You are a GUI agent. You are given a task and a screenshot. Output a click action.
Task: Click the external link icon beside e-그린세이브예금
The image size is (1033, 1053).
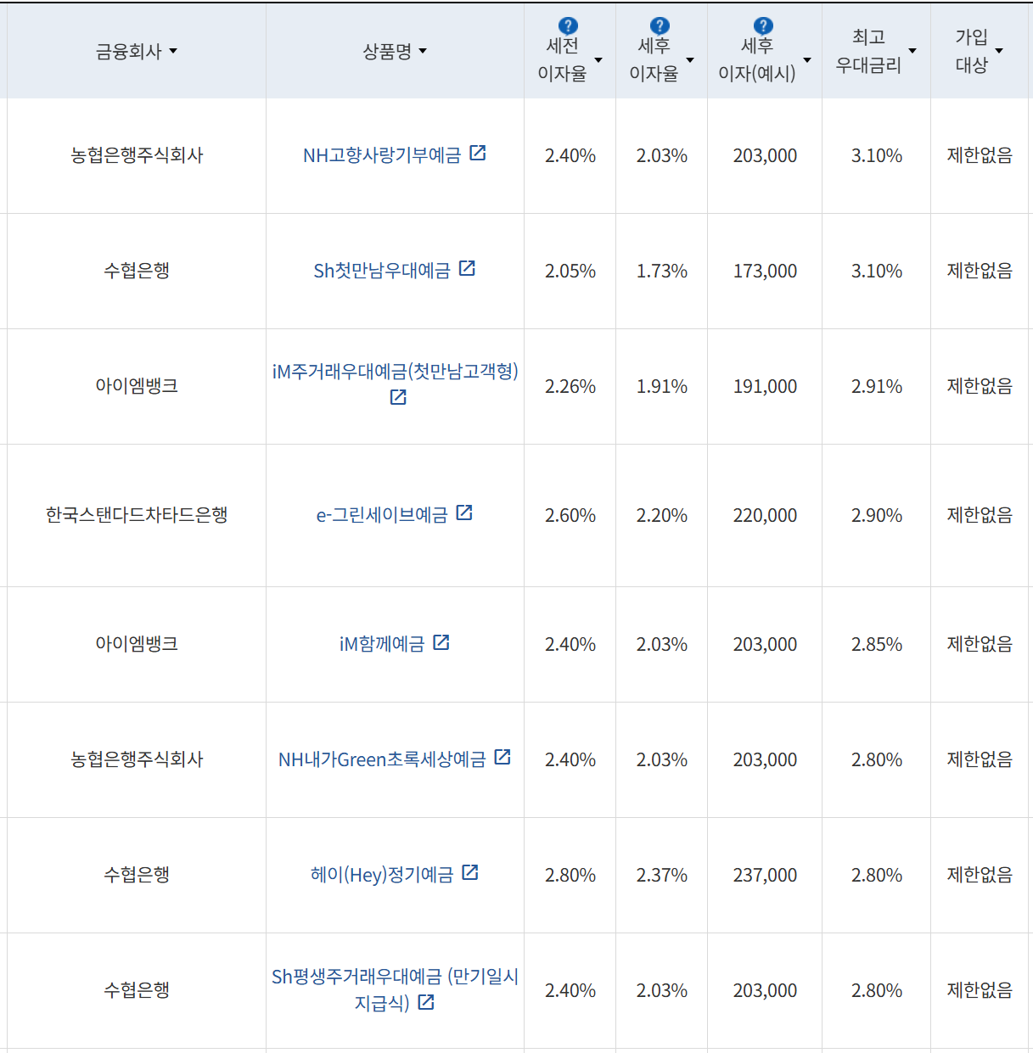(464, 512)
